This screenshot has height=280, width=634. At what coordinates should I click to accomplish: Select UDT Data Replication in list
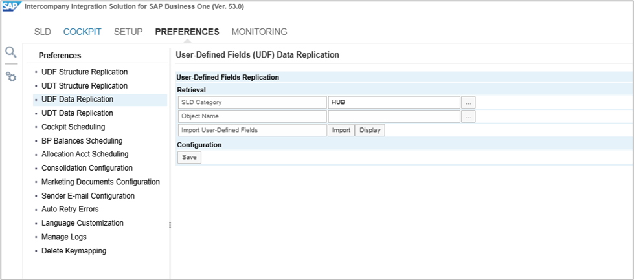pyautogui.click(x=77, y=113)
